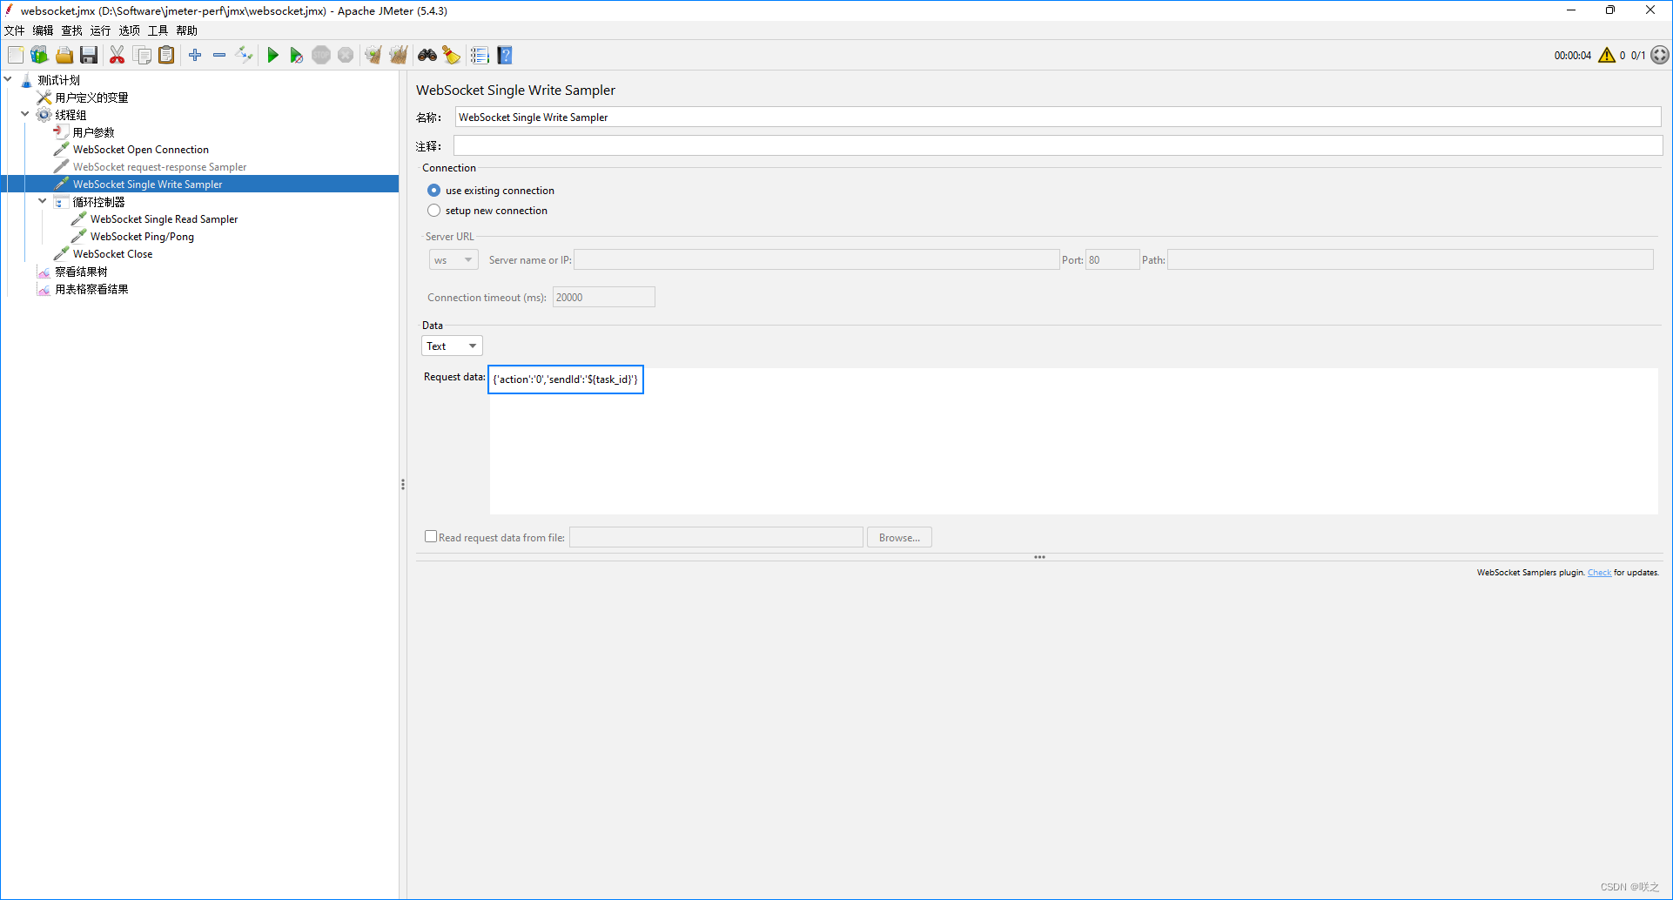This screenshot has width=1673, height=900.
Task: Select use existing connection
Action: coord(433,190)
